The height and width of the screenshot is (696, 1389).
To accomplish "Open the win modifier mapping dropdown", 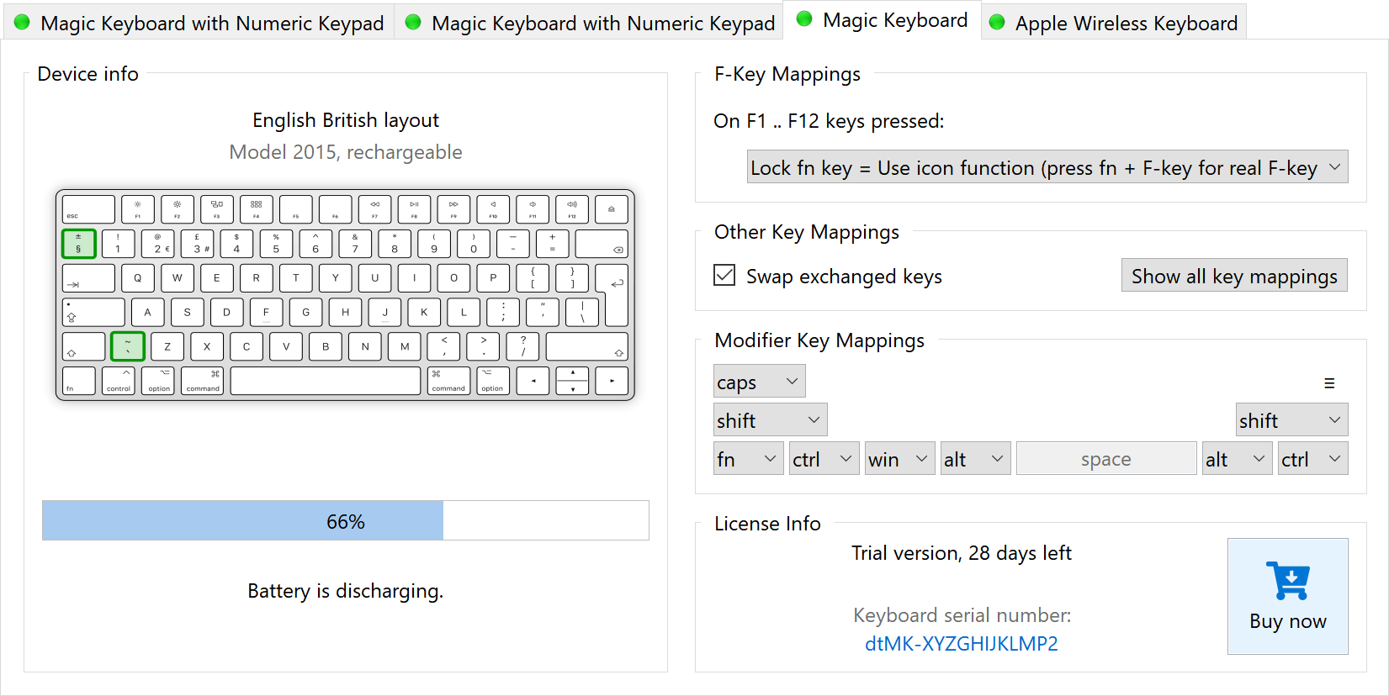I will pyautogui.click(x=899, y=459).
